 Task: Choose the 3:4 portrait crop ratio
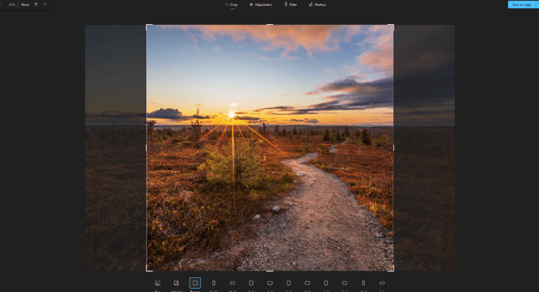click(289, 283)
